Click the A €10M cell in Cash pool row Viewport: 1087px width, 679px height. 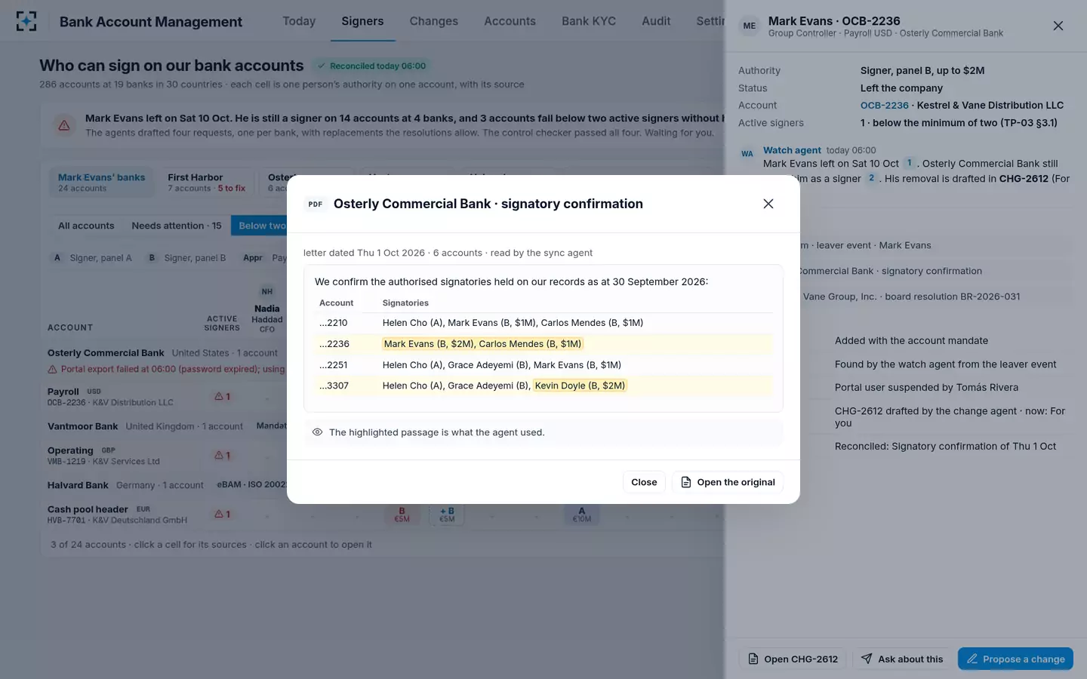(581, 515)
